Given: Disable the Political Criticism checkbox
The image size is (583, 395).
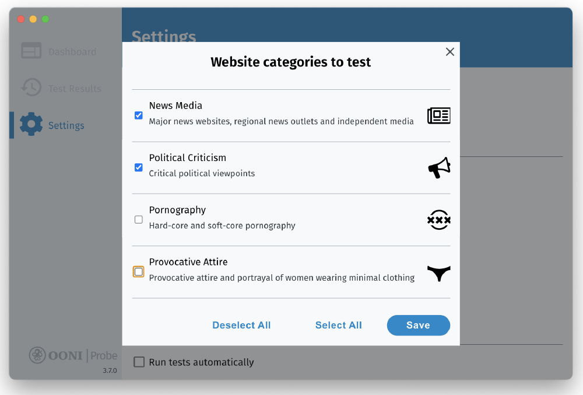Looking at the screenshot, I should point(138,167).
